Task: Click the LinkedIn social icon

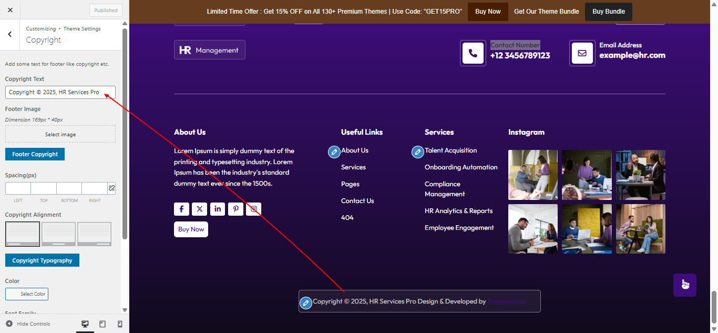Action: point(217,209)
